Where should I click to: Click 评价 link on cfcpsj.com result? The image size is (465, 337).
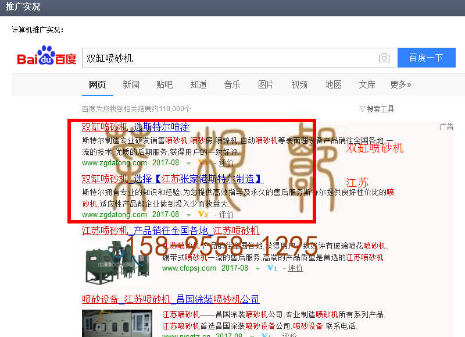(295, 268)
